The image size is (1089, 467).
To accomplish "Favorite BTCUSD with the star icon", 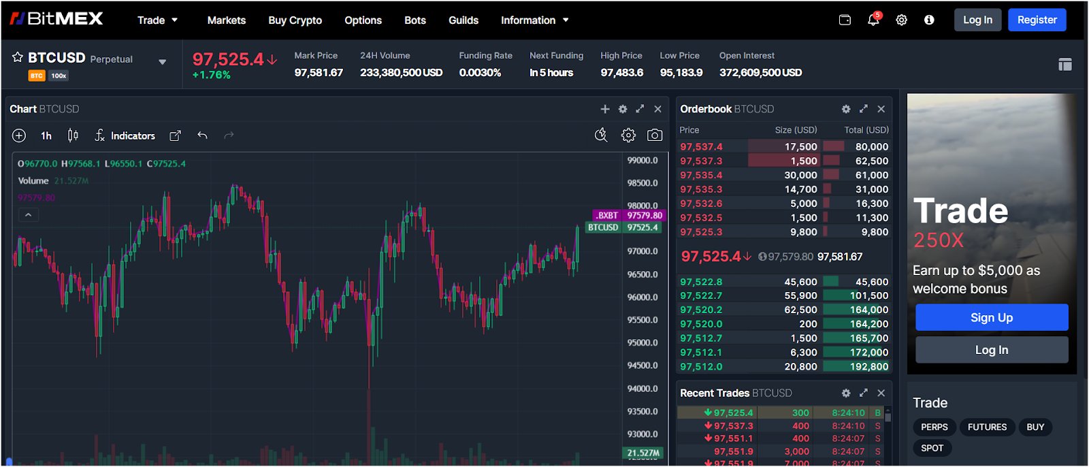I will point(18,57).
